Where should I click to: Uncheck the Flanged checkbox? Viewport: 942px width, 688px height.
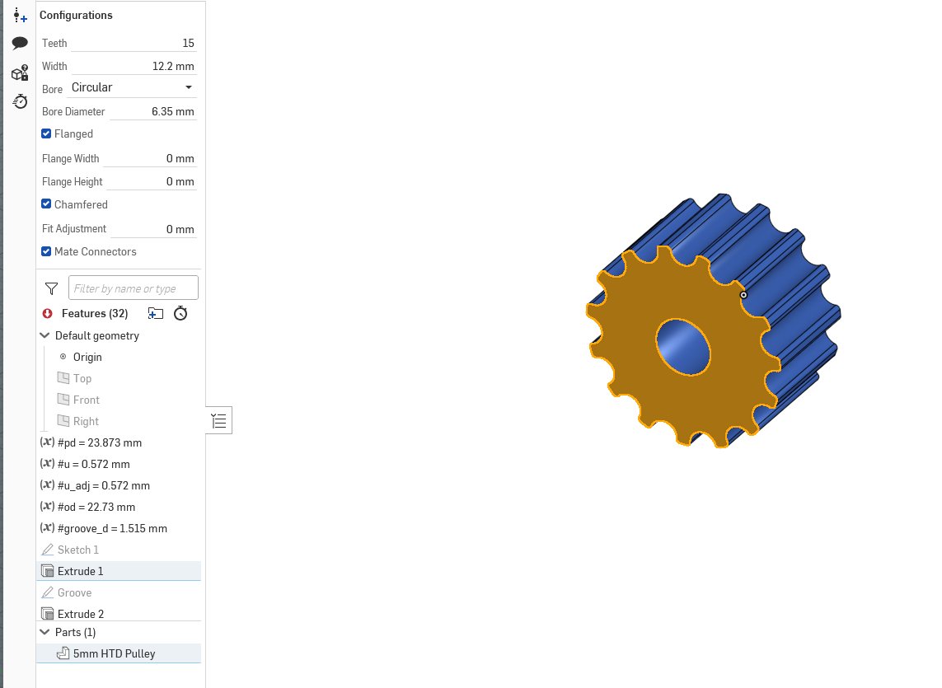[46, 133]
